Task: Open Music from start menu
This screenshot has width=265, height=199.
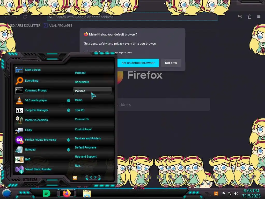Action: pyautogui.click(x=79, y=100)
